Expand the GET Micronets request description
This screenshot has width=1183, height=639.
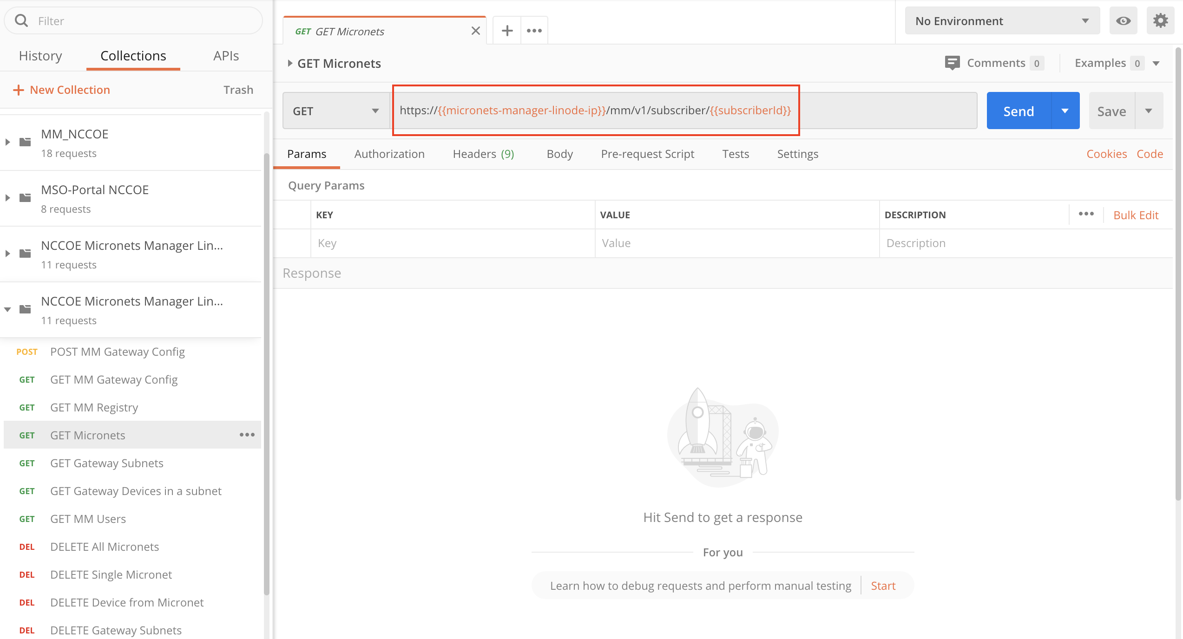click(289, 63)
